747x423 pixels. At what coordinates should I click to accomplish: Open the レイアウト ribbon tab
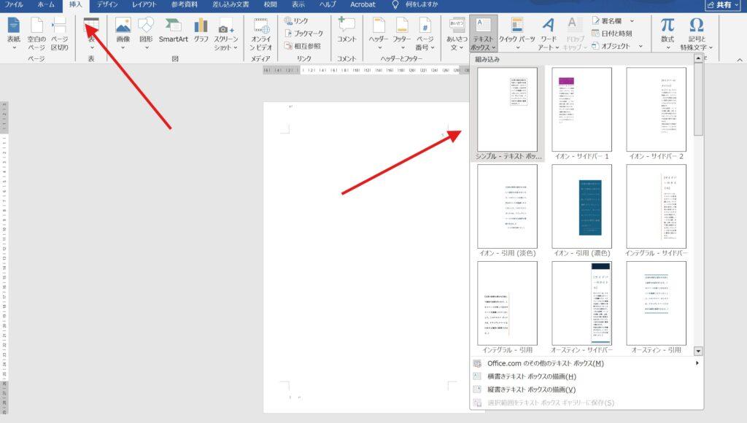point(144,4)
